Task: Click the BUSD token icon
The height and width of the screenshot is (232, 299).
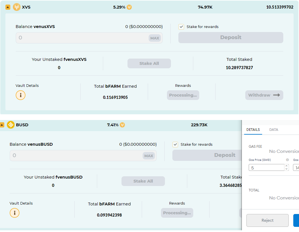Action: [x=11, y=125]
